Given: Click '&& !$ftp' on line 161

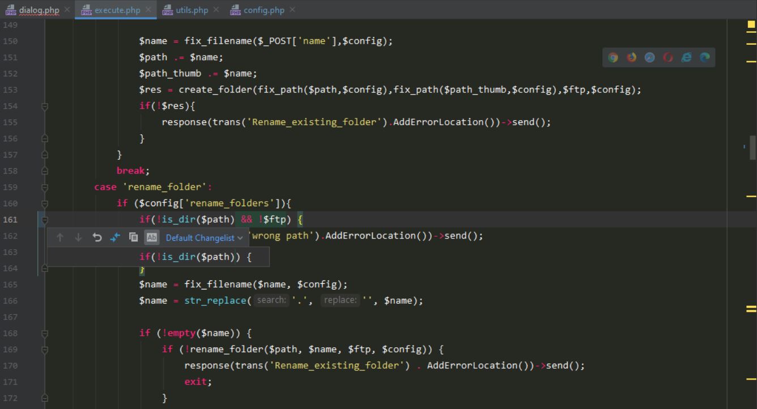Looking at the screenshot, I should pos(265,220).
